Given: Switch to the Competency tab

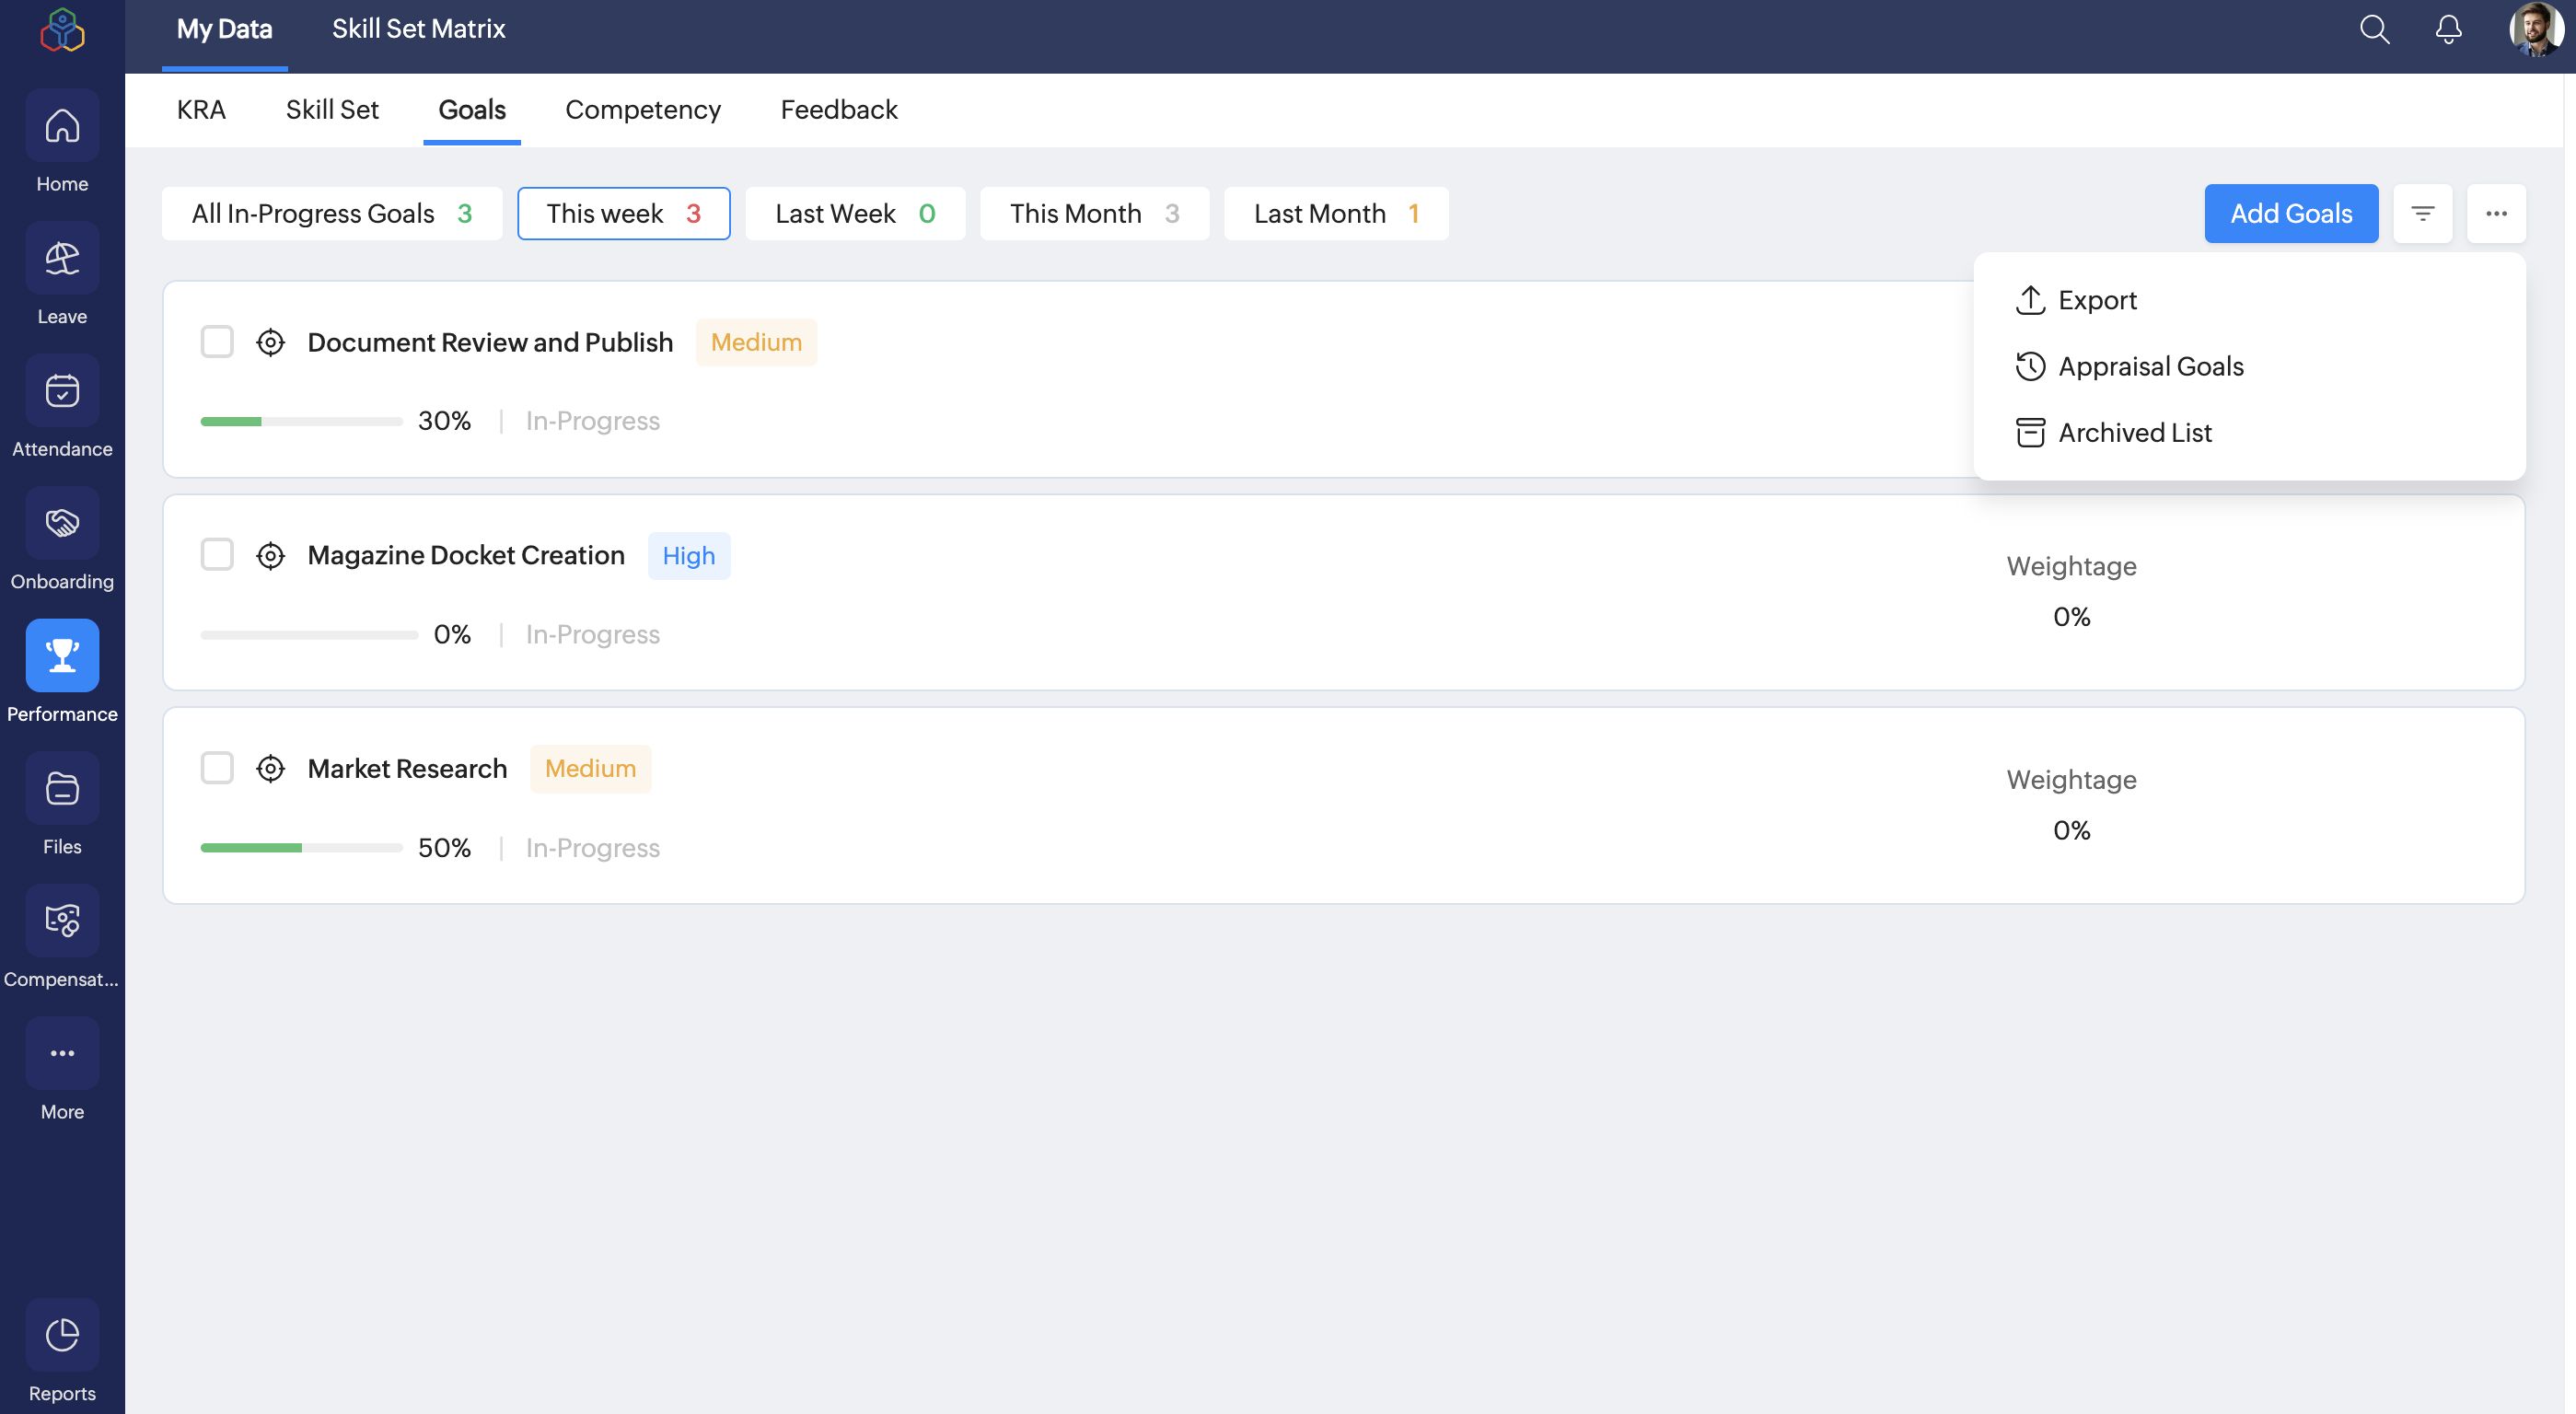Looking at the screenshot, I should point(642,110).
